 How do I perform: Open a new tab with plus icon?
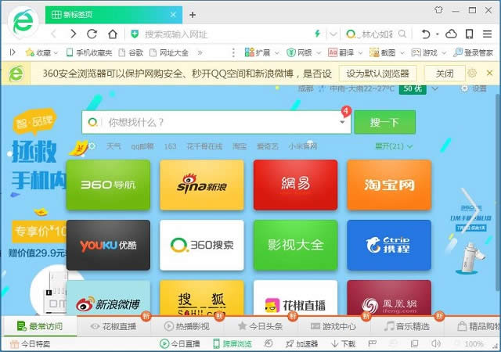click(x=193, y=14)
